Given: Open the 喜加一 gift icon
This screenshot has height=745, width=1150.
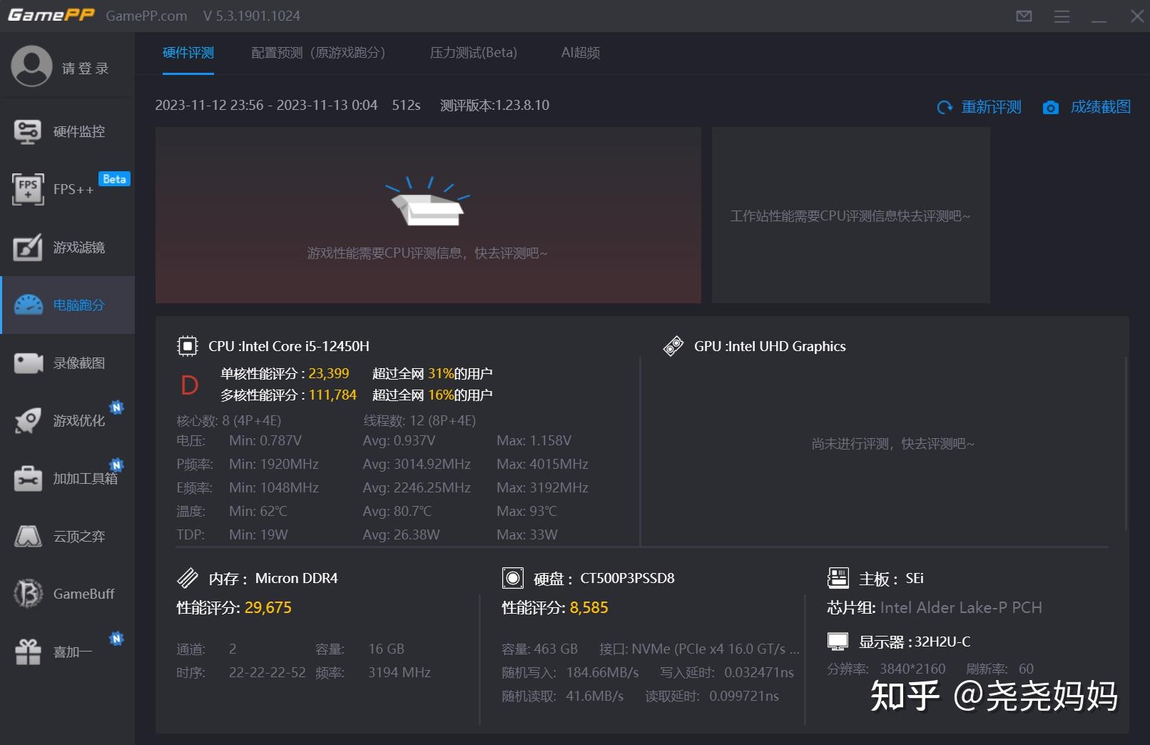Looking at the screenshot, I should [x=28, y=652].
